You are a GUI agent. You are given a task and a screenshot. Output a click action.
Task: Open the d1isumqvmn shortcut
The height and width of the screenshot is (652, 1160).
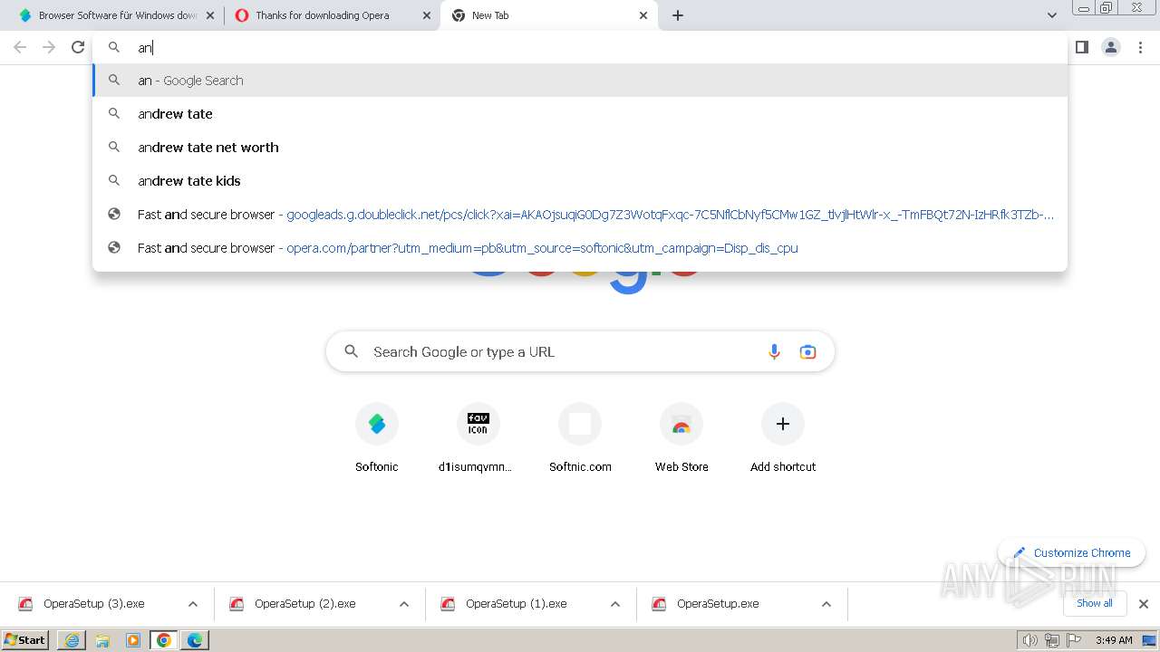coord(478,438)
